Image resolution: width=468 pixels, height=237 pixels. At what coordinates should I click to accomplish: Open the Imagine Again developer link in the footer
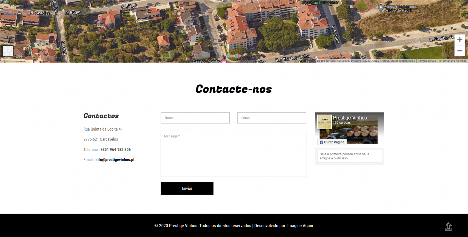point(300,226)
